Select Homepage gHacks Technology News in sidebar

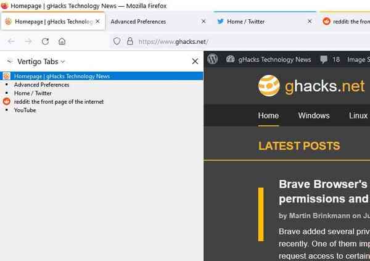(x=102, y=76)
